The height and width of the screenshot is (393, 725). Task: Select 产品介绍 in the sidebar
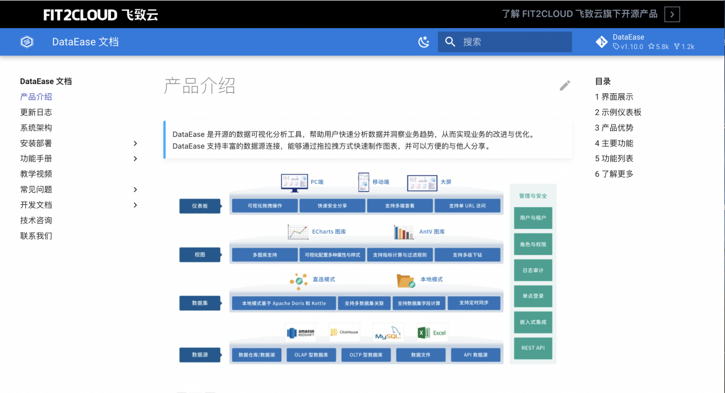click(35, 97)
